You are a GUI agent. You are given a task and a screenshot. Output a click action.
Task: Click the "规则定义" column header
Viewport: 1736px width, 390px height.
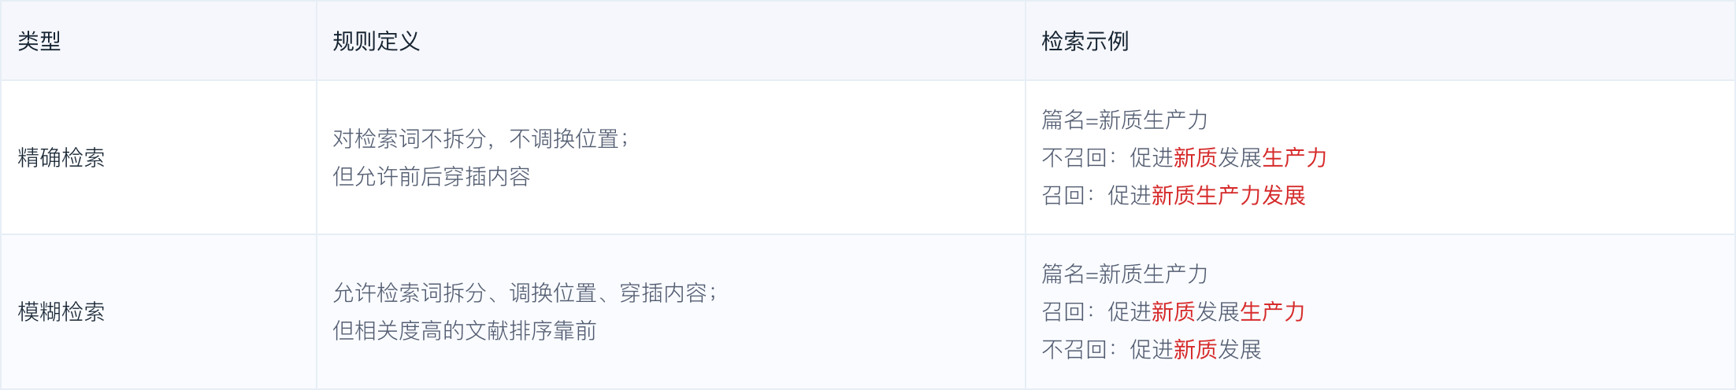point(376,41)
